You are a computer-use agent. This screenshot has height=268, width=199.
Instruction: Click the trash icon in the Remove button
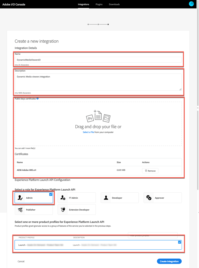146,171
